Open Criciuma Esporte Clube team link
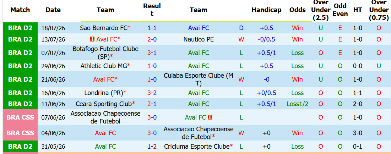391x154 pixels. point(197,147)
